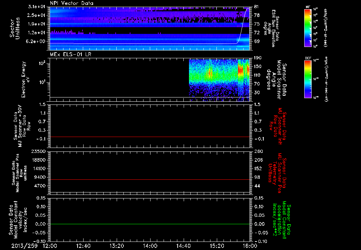Click the 'DEF' label above color bar
The width and height of the screenshot is (361, 250).
(x=308, y=58)
